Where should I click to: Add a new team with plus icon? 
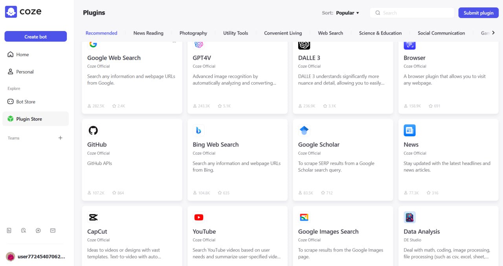pyautogui.click(x=61, y=138)
